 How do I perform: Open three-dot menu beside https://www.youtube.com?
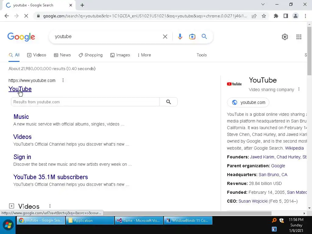[x=63, y=80]
